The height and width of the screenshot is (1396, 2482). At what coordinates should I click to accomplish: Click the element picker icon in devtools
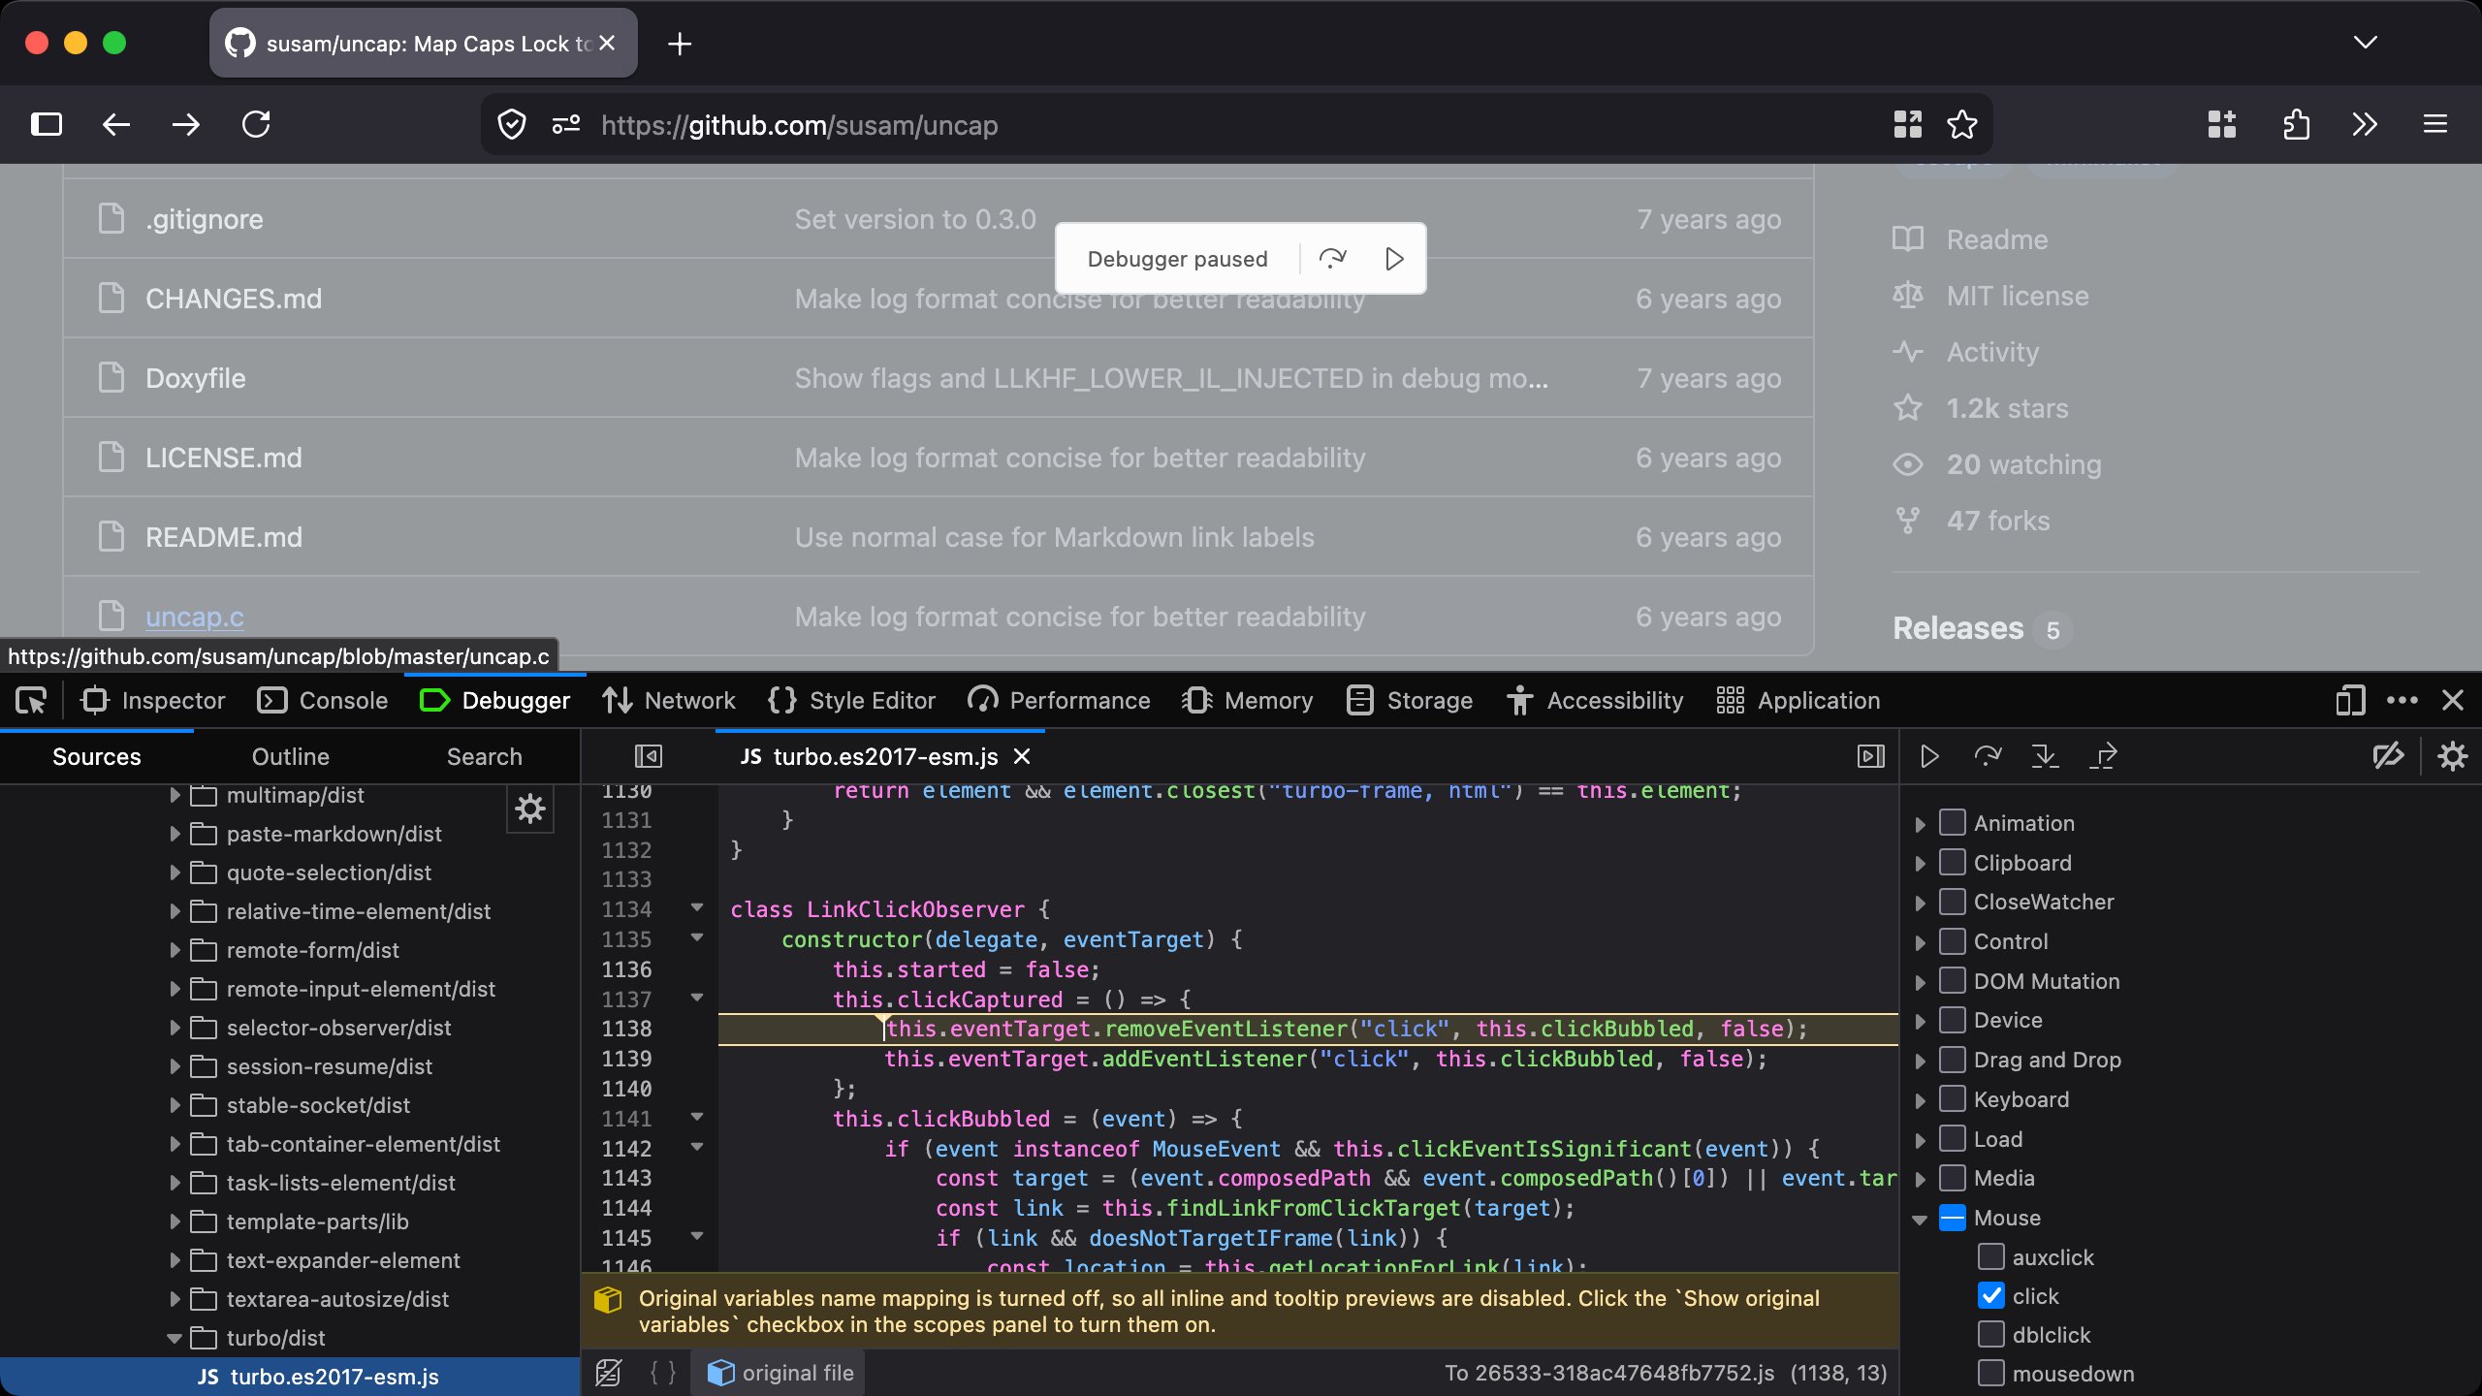click(x=31, y=700)
